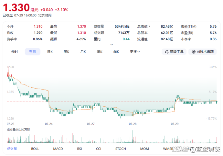Click the AI技术追踪 radar icon
Screen dimensions: 223x156
point(194,52)
